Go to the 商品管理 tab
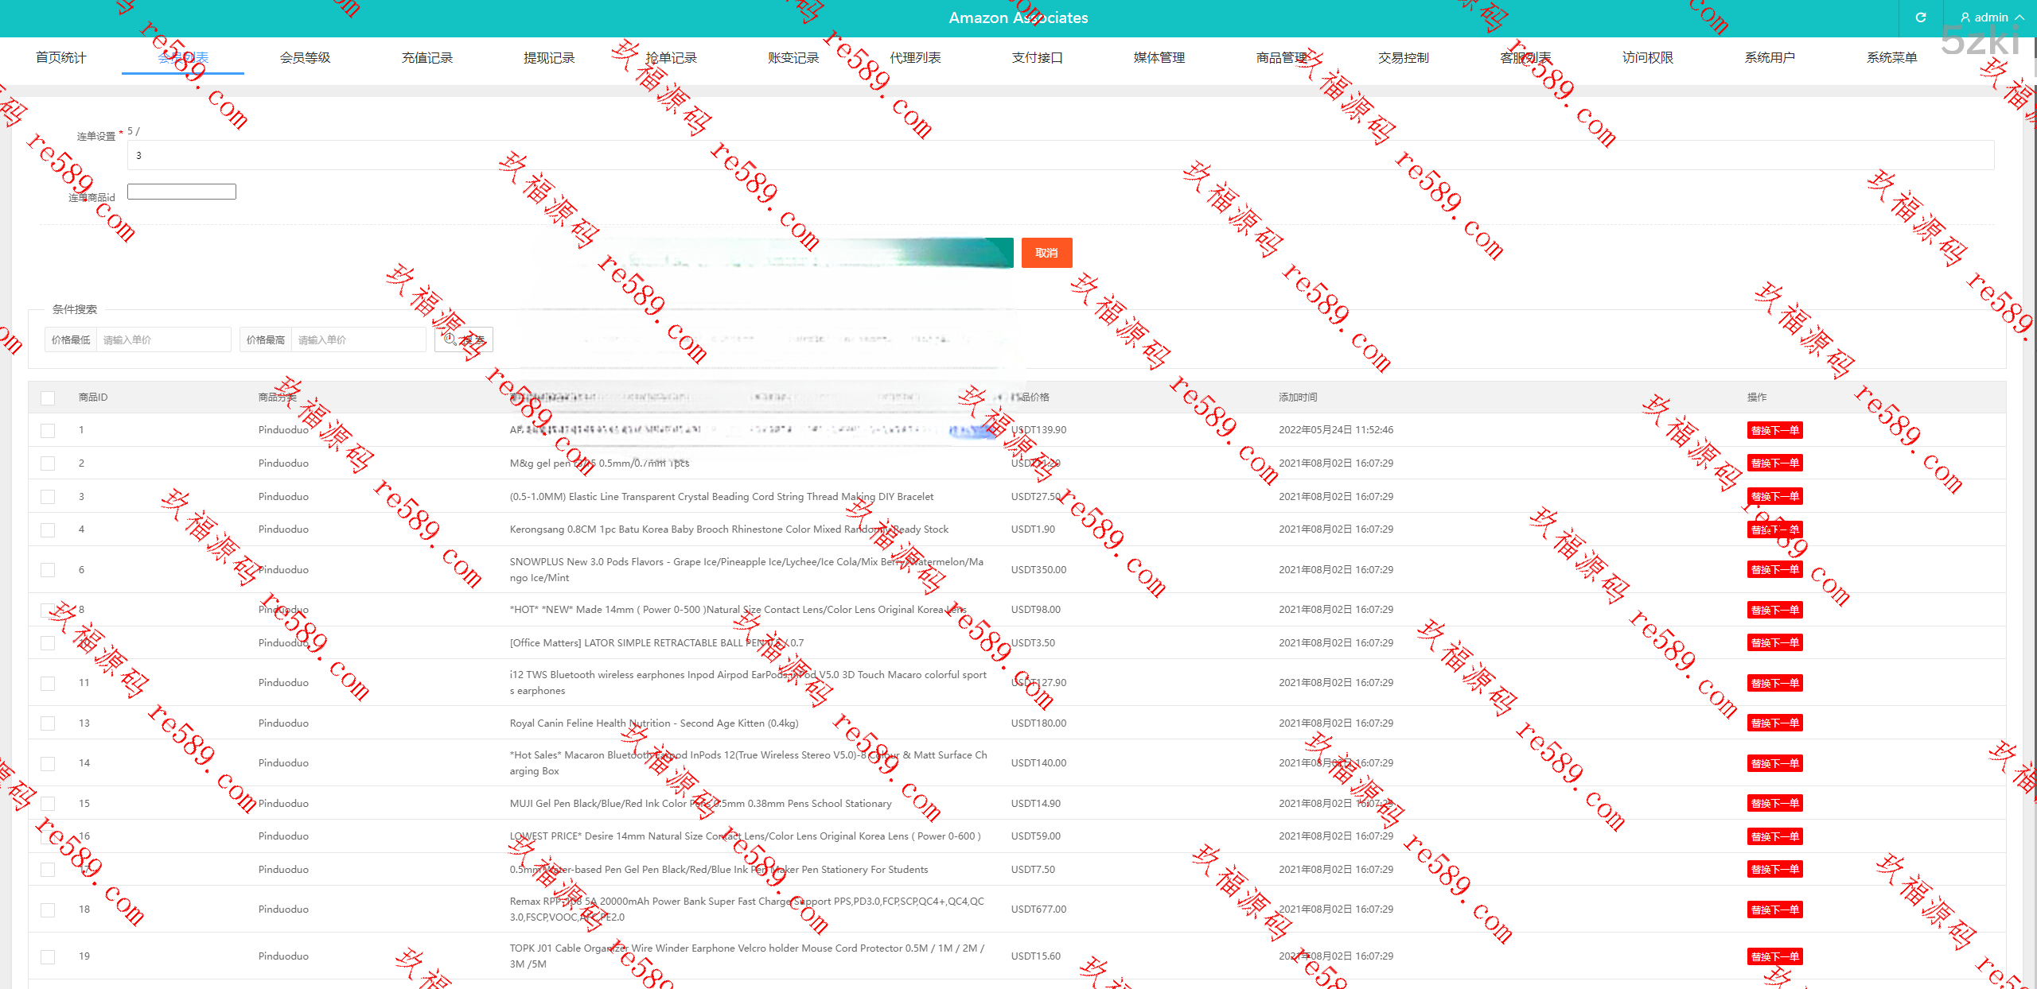 tap(1281, 57)
